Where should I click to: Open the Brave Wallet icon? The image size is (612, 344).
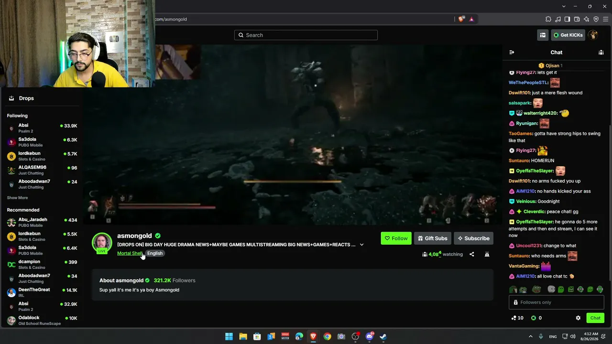pos(577,19)
